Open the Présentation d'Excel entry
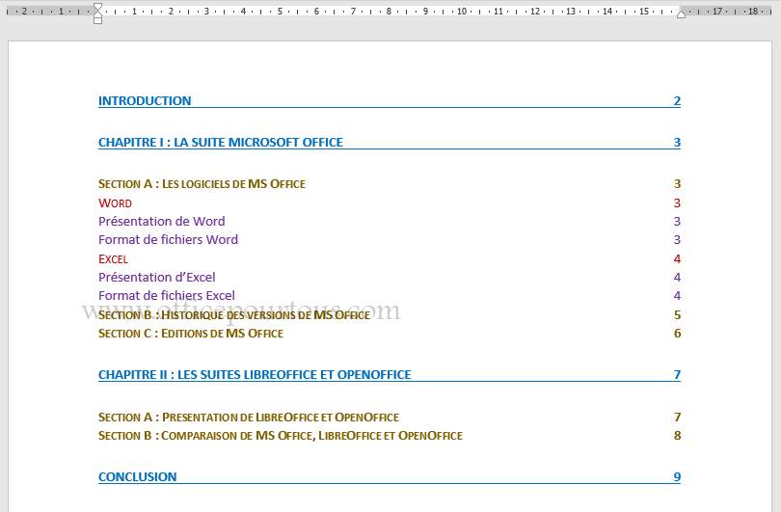 157,277
